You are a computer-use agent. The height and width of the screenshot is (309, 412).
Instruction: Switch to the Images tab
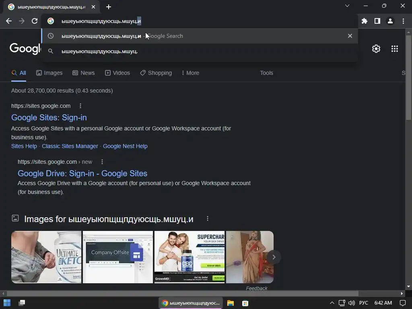pyautogui.click(x=49, y=73)
